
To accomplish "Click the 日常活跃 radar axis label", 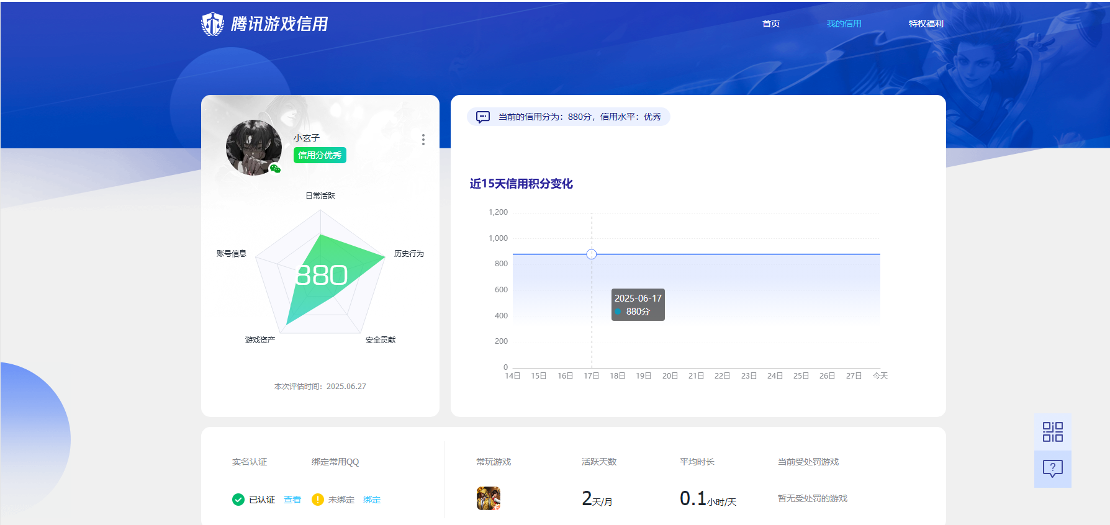I will [320, 195].
